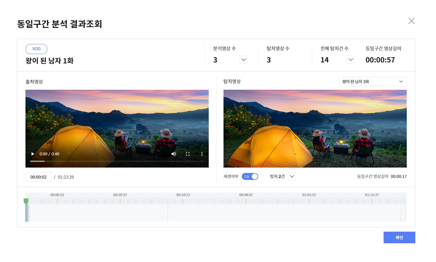Click the total length 01:22:29 text
Screen dimensions: 436x262
[66, 177]
